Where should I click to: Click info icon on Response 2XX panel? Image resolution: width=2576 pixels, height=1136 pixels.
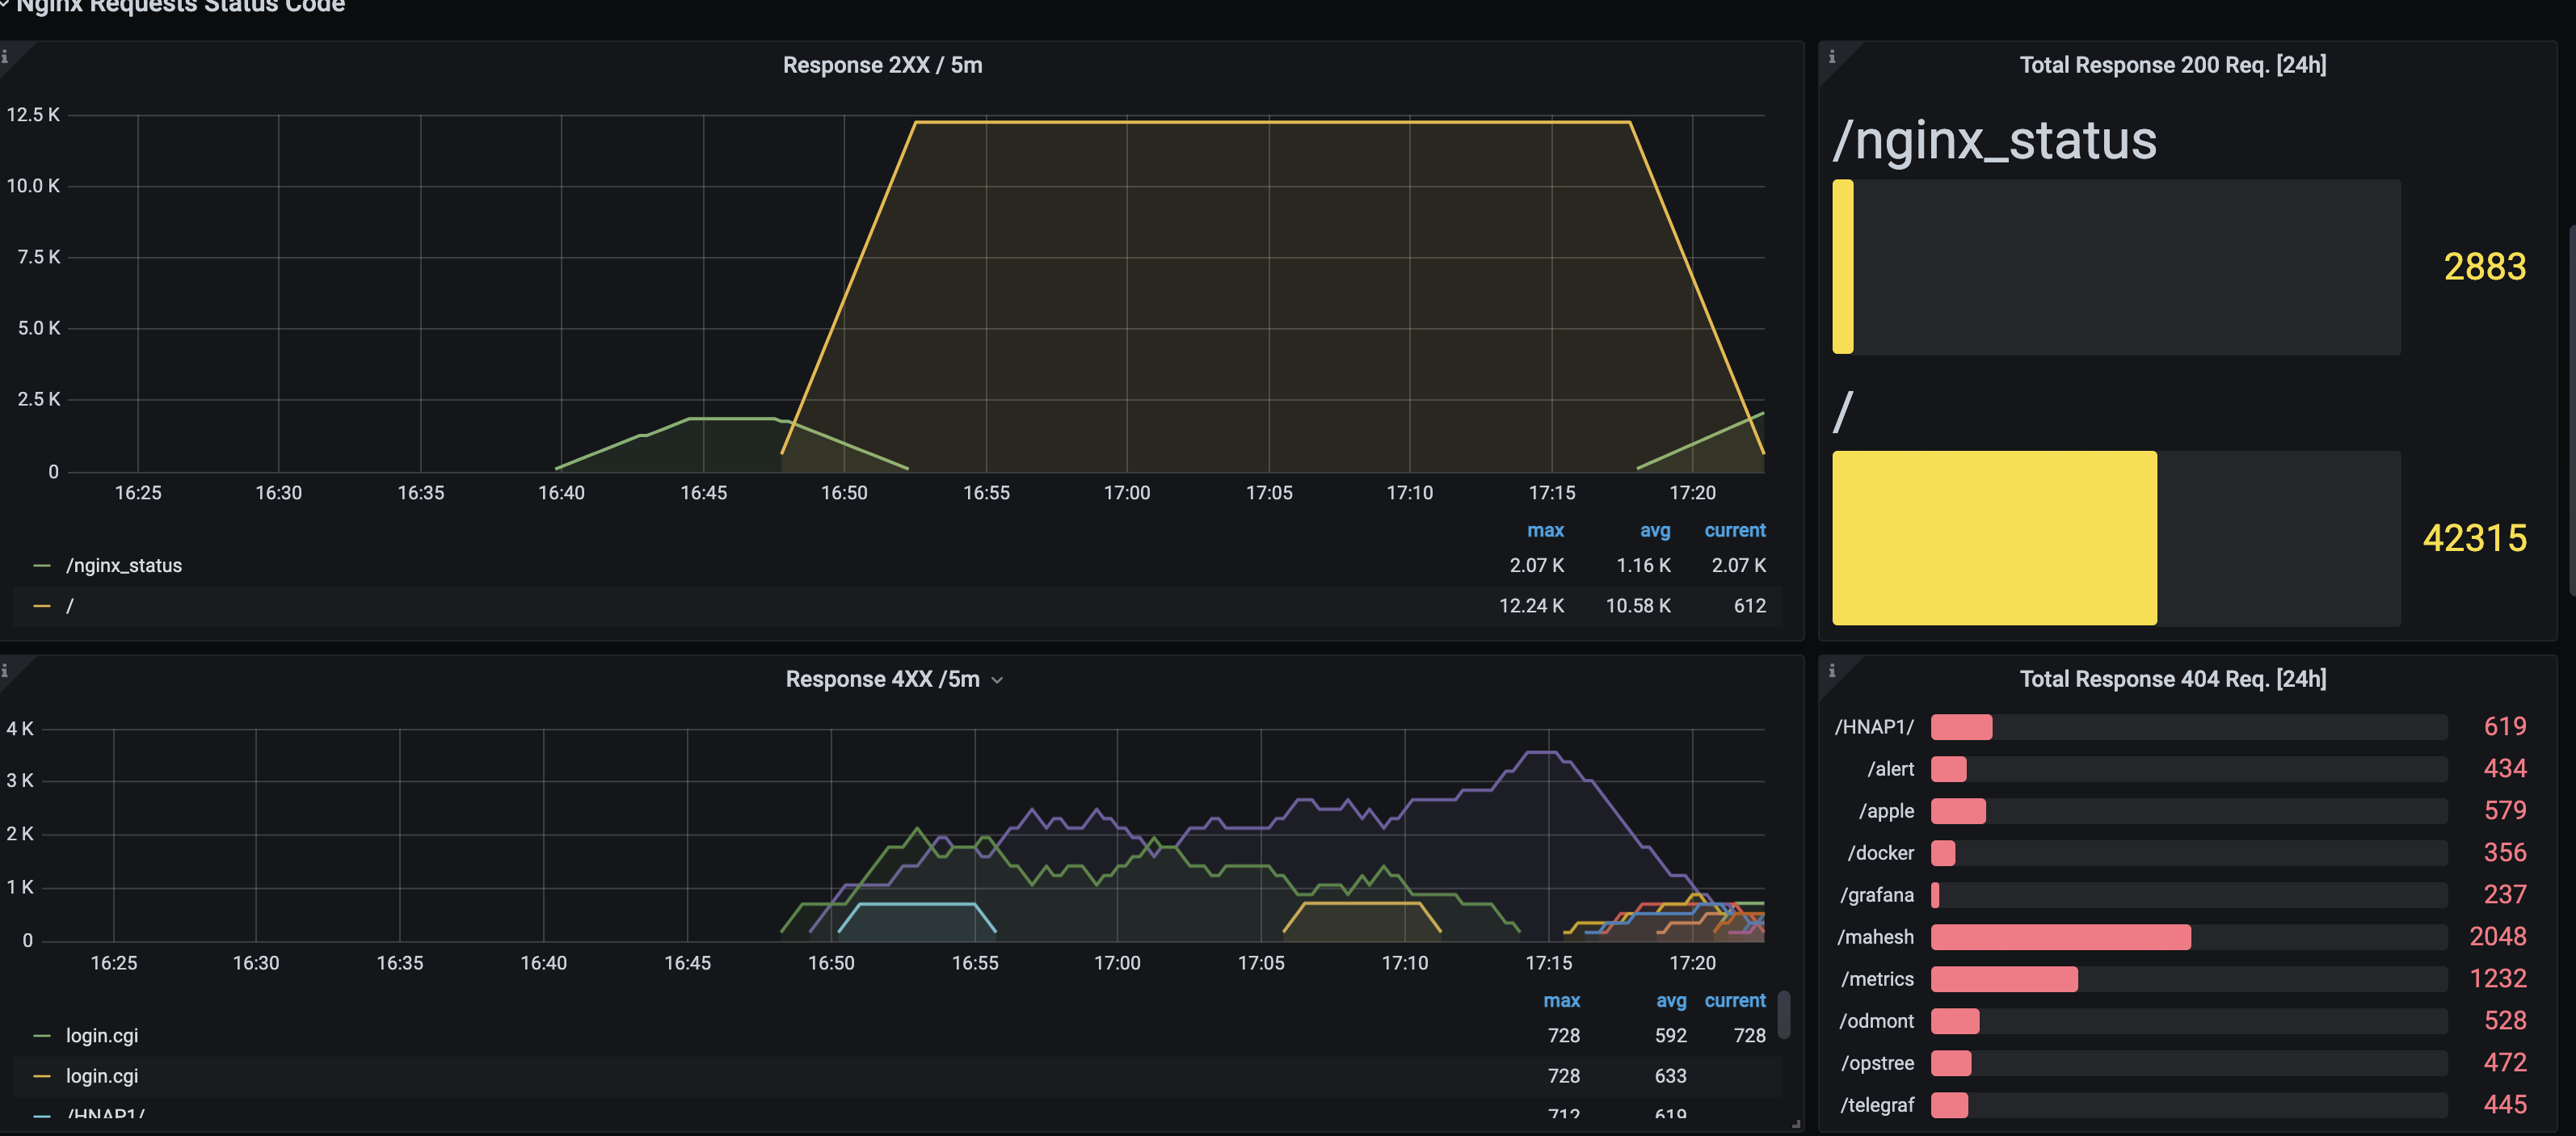(x=5, y=57)
